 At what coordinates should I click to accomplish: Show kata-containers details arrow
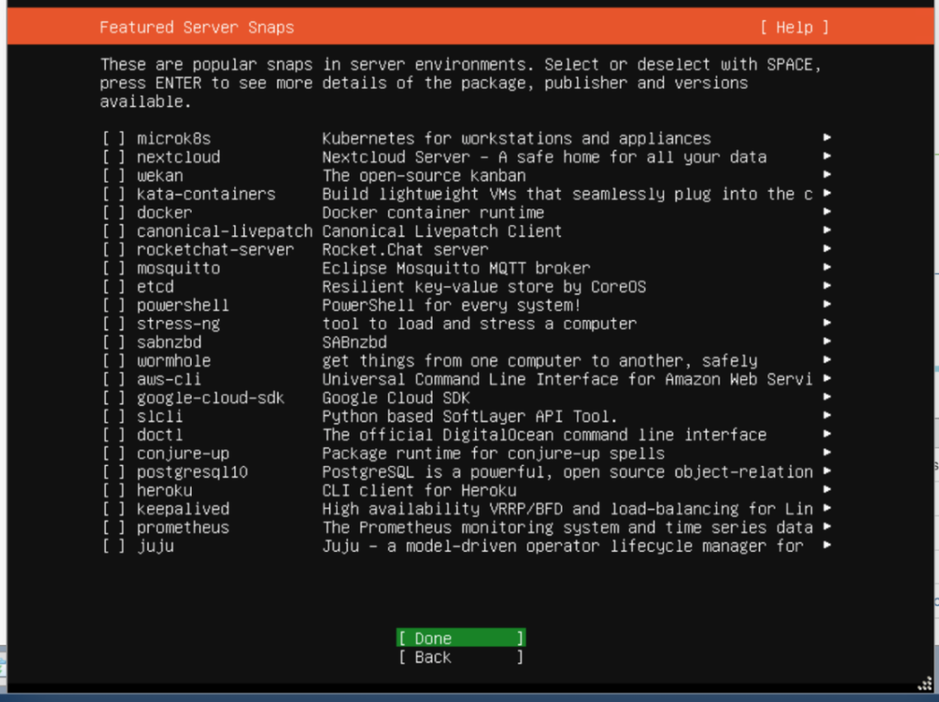click(827, 194)
